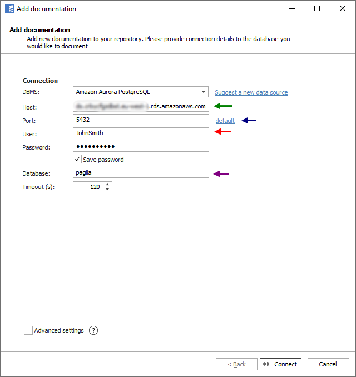The image size is (356, 377).
Task: Click the 'default' port link
Action: click(x=225, y=121)
